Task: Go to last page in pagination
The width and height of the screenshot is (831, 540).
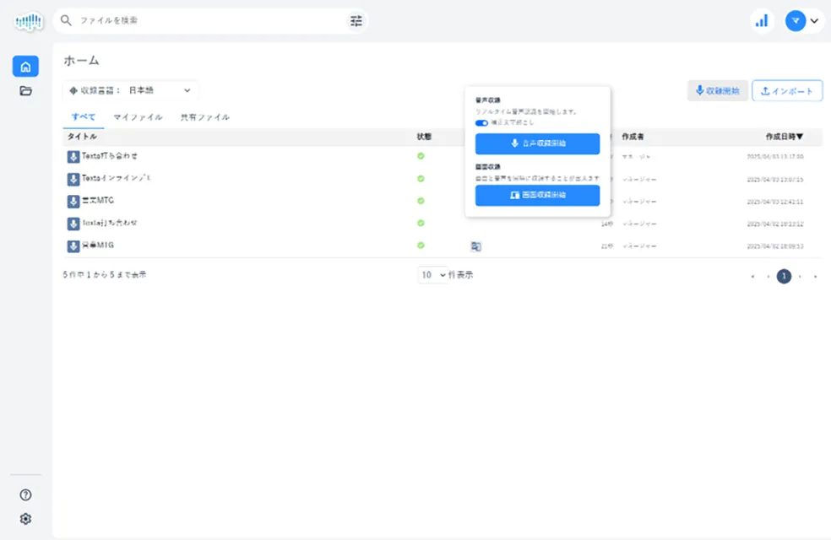Action: point(815,277)
